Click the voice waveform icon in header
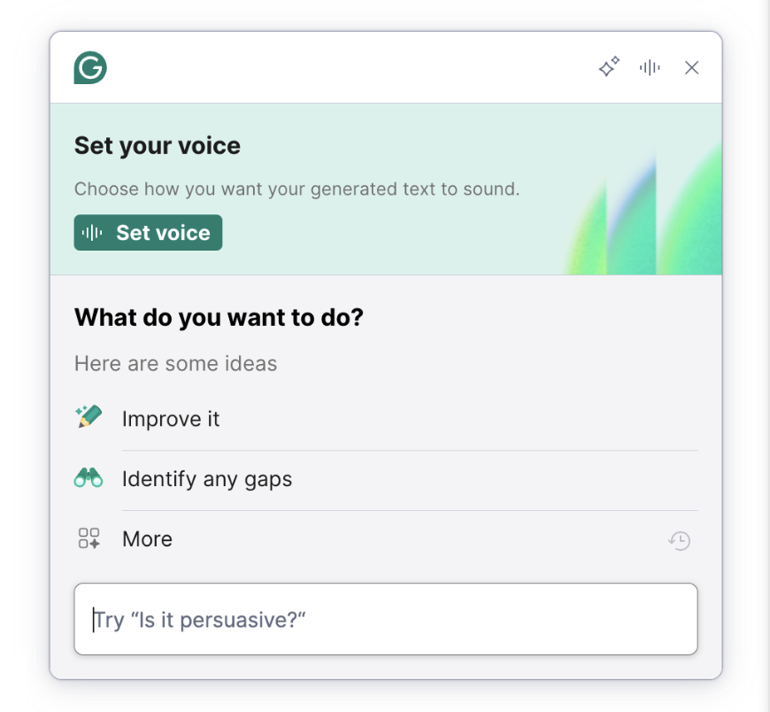This screenshot has height=712, width=770. click(651, 67)
